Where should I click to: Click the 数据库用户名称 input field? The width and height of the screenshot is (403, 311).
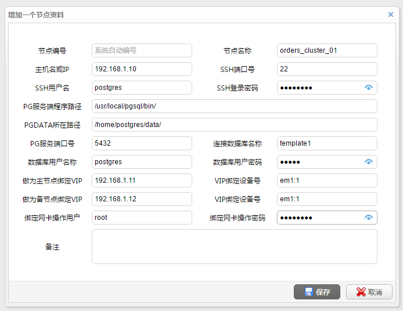coord(142,162)
